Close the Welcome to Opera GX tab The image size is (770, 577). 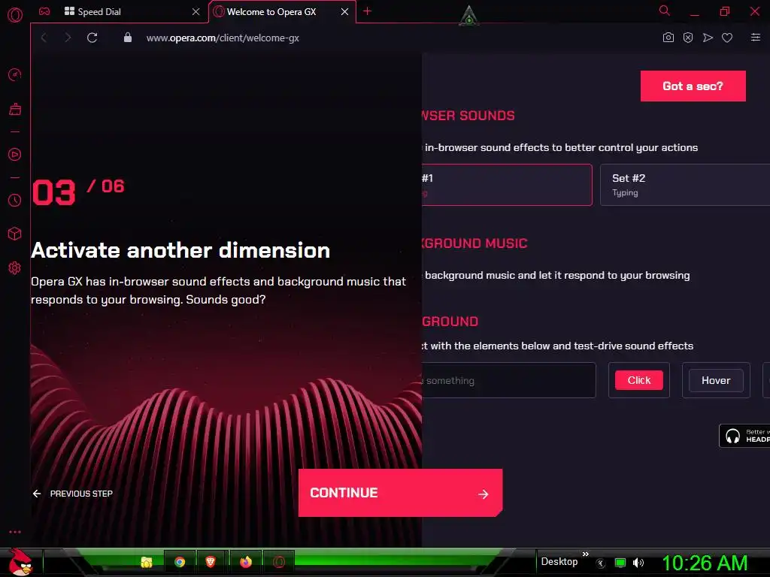[x=344, y=12]
